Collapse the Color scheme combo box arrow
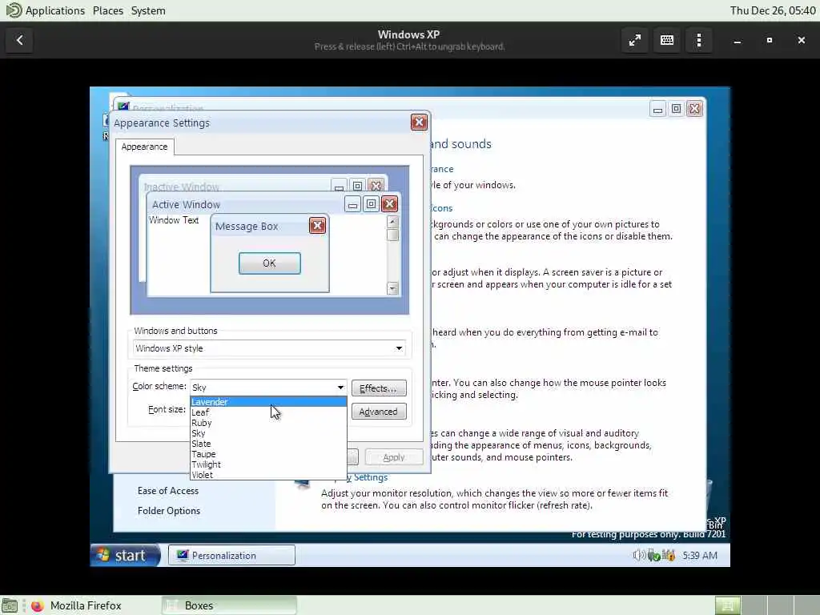The width and height of the screenshot is (820, 615). coord(340,388)
